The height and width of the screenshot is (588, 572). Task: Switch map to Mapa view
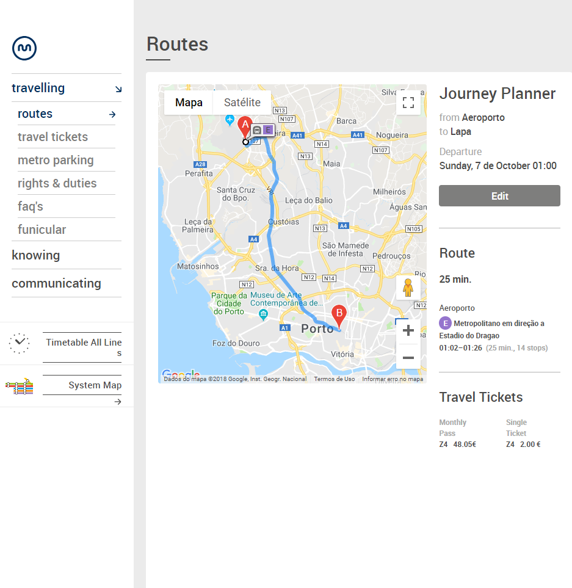coord(189,103)
